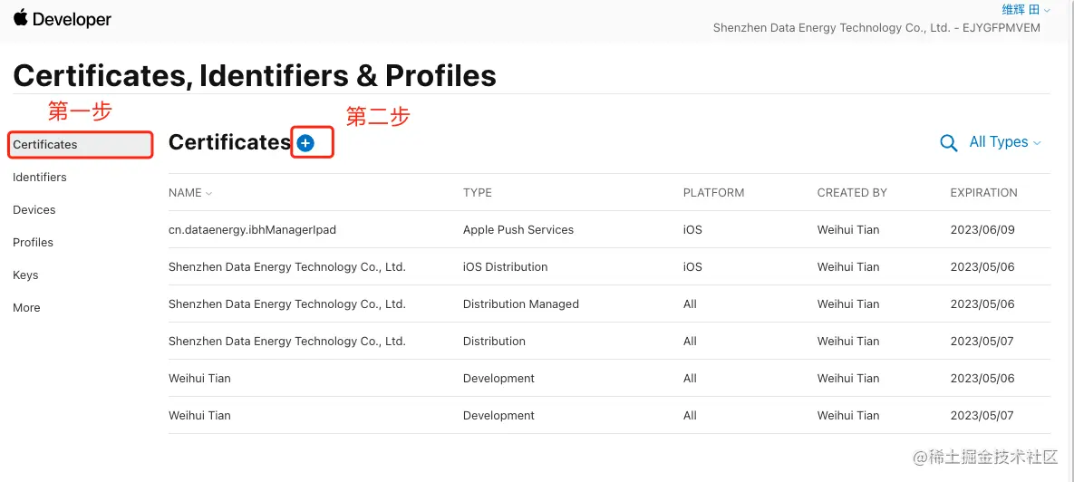
Task: Open the All Types filter dropdown
Action: (1004, 142)
